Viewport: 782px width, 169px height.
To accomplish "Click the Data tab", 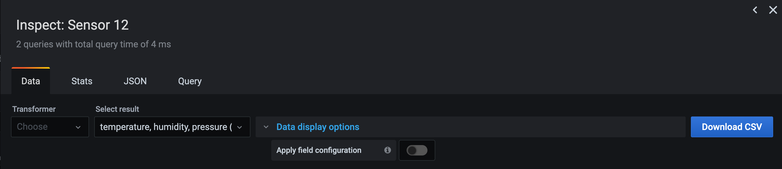I will [30, 81].
